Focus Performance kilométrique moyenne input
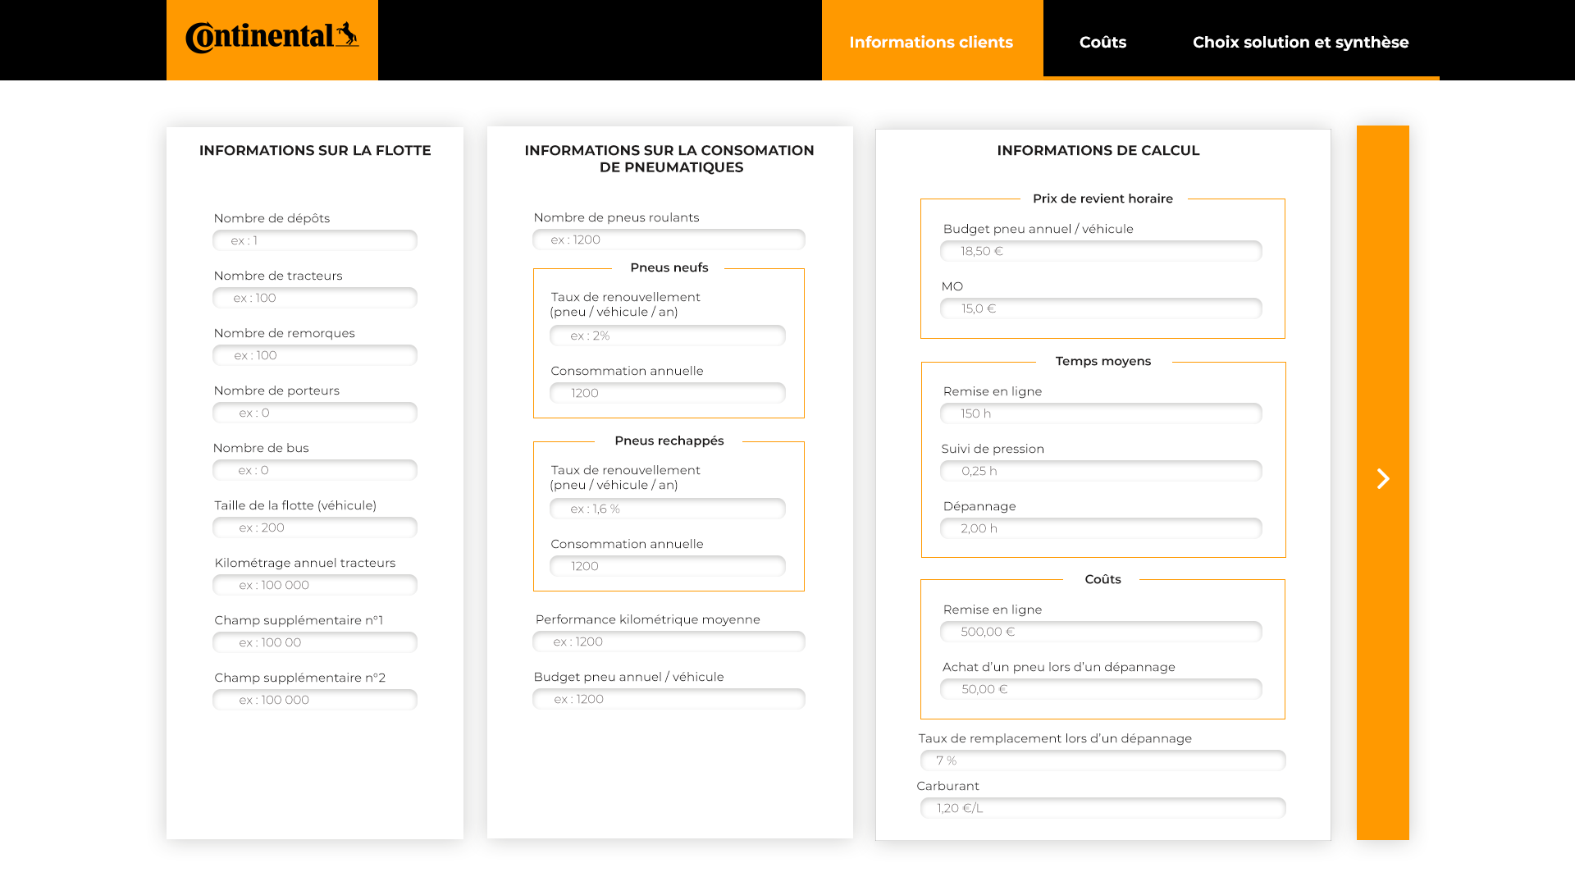This screenshot has height=886, width=1575. pyautogui.click(x=669, y=642)
